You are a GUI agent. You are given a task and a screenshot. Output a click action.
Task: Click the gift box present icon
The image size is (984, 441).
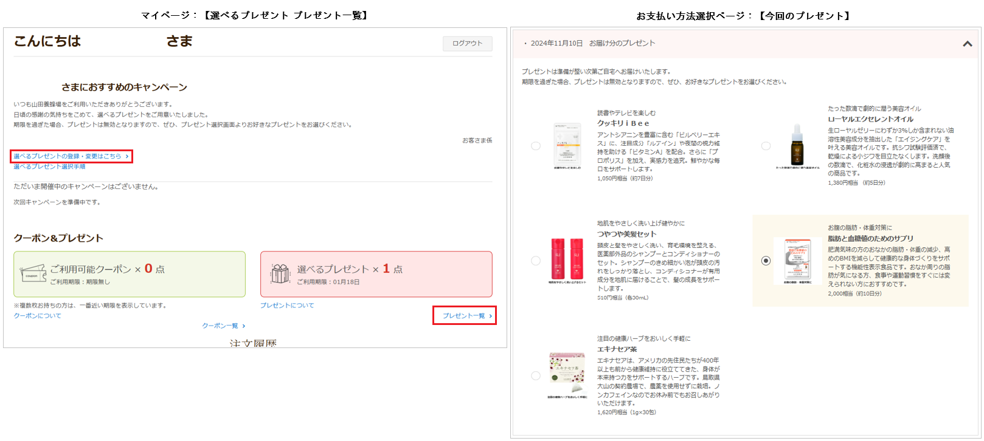point(280,274)
